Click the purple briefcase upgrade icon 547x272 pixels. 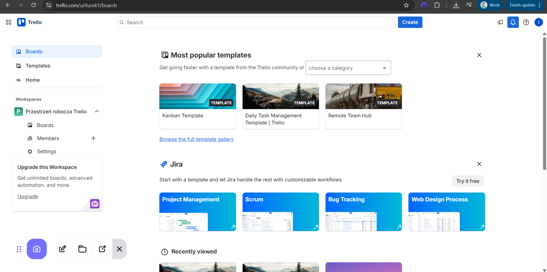[x=95, y=204]
